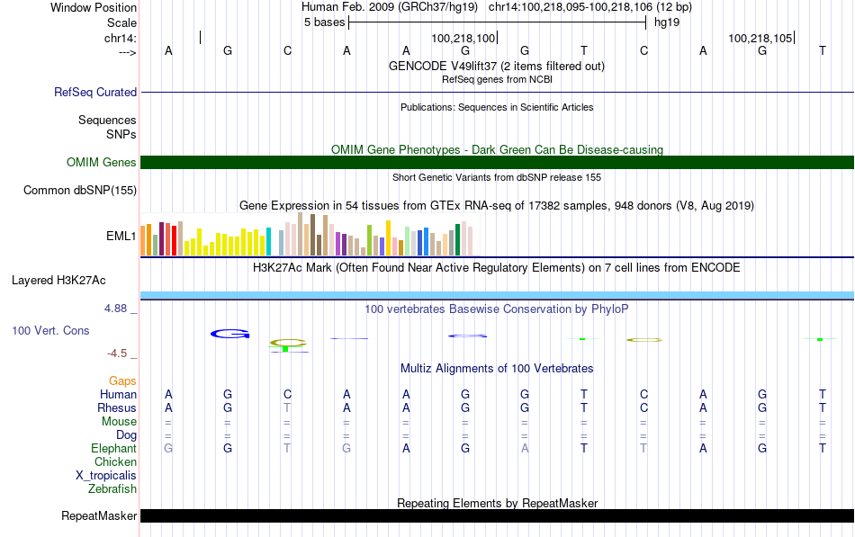855x537 pixels.
Task: Click the -4.5 PhyloP lower scale value
Action: click(x=117, y=354)
